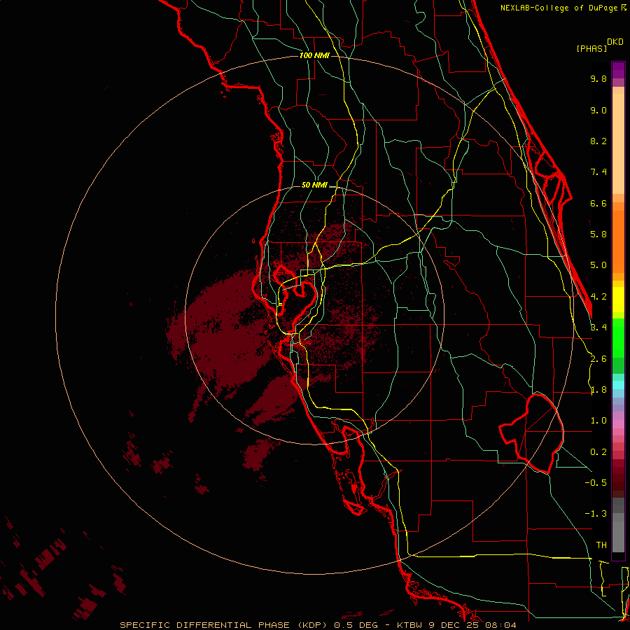
Task: Click the 6.6 scale value
Action: tap(598, 203)
